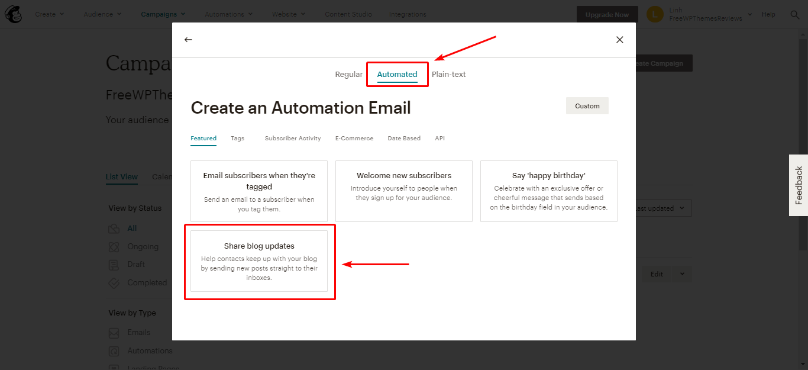Screen dimensions: 808x370
Task: Open the search magnifier icon
Action: [x=795, y=14]
